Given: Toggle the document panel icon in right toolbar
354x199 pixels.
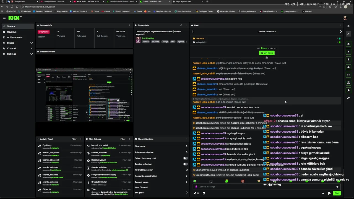Looking at the screenshot, I should coord(348,59).
